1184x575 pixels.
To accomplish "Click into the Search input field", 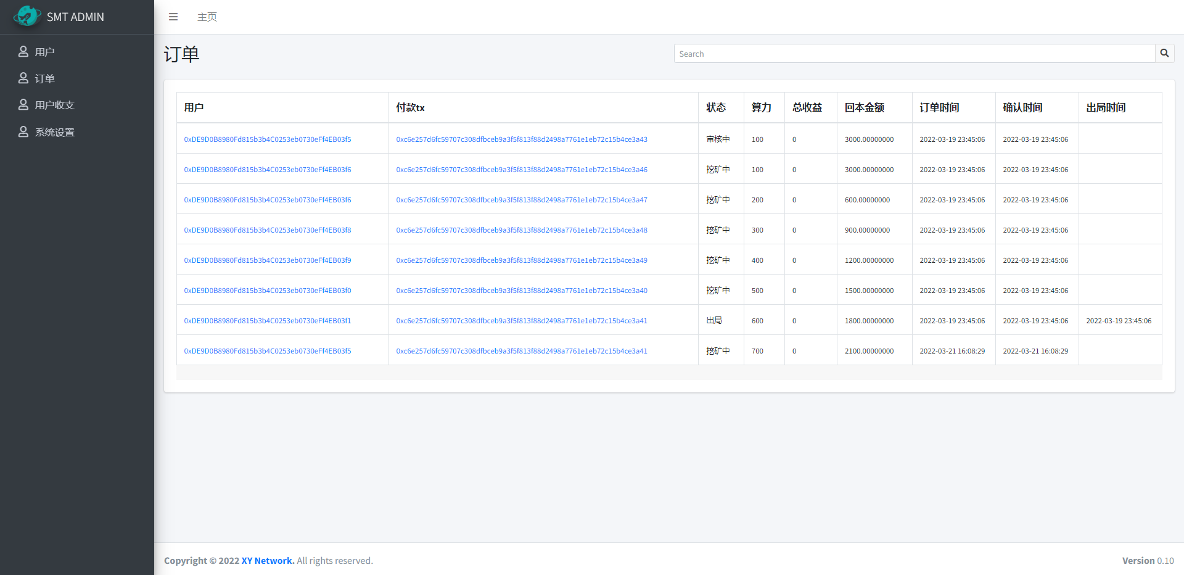I will [x=914, y=54].
